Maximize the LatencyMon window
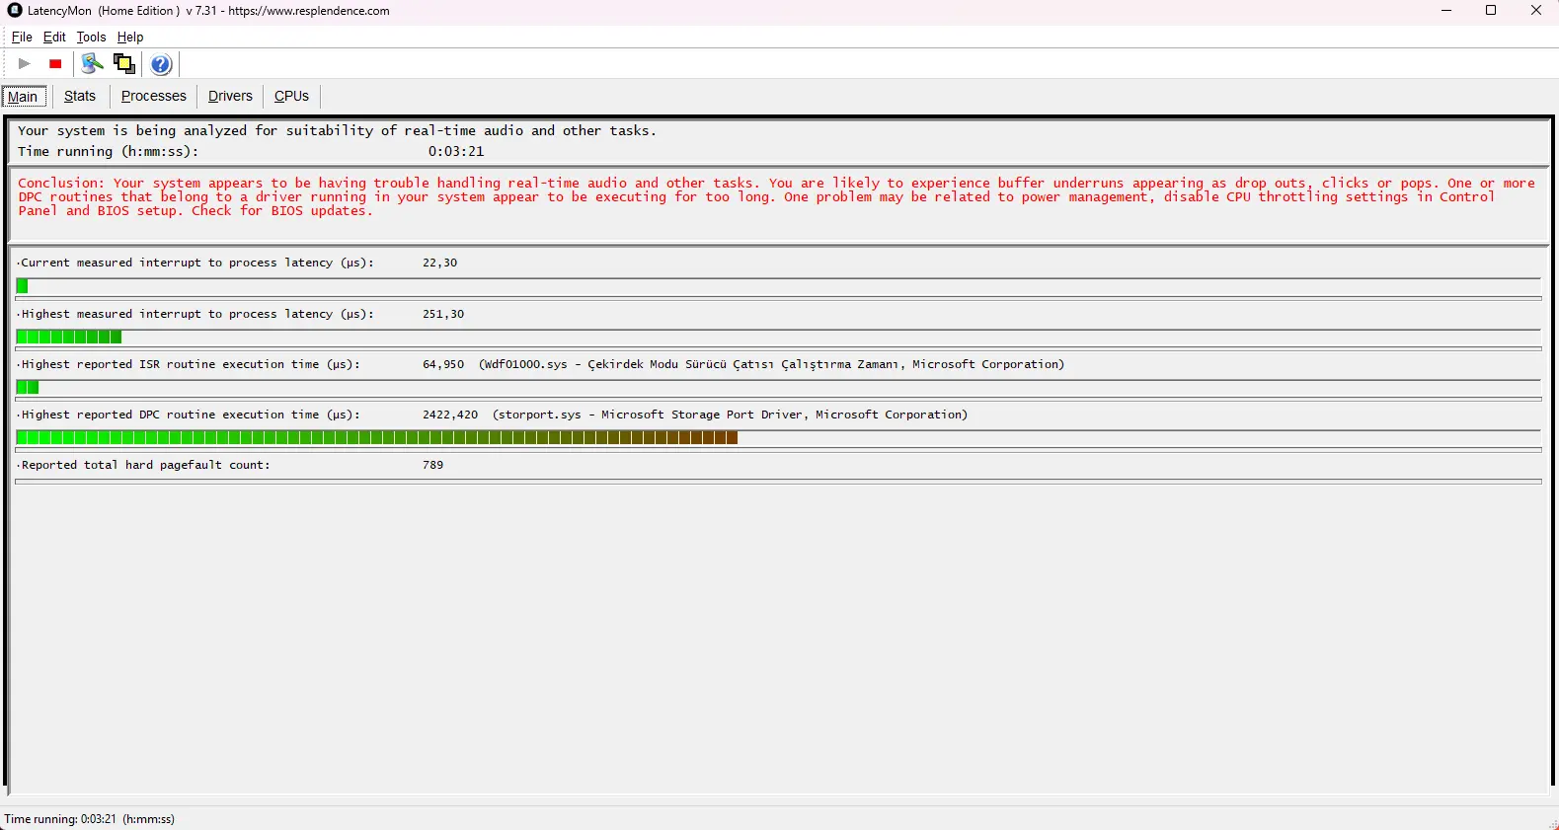The width and height of the screenshot is (1559, 830). [1491, 11]
